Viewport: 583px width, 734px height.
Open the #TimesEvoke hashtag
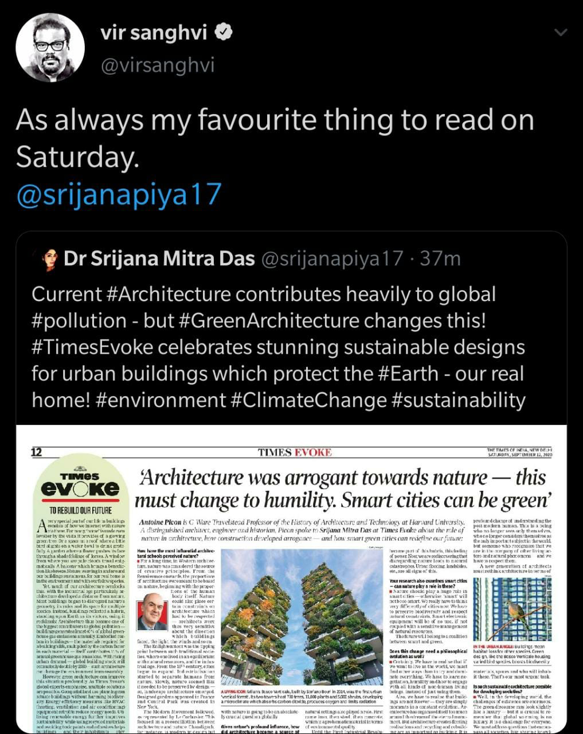pos(92,348)
